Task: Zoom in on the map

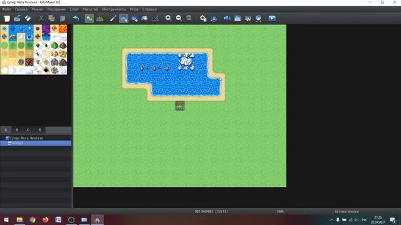Action: pyautogui.click(x=168, y=18)
